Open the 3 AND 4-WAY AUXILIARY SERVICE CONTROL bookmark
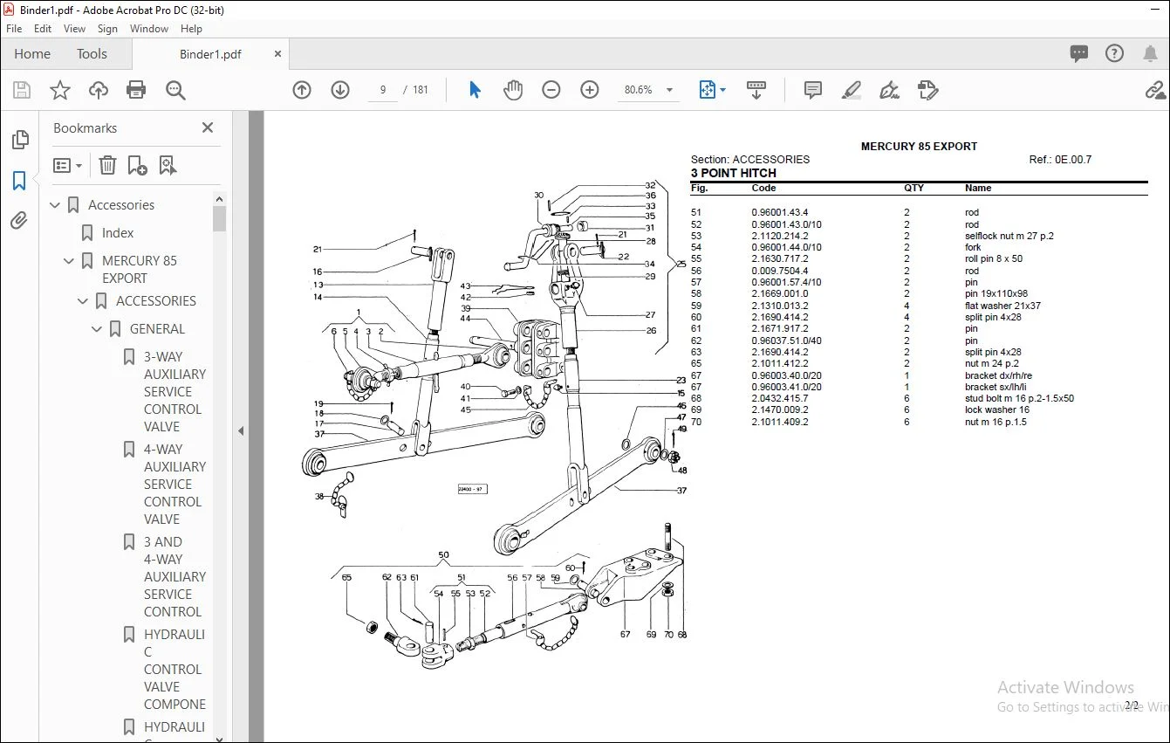 (x=174, y=577)
